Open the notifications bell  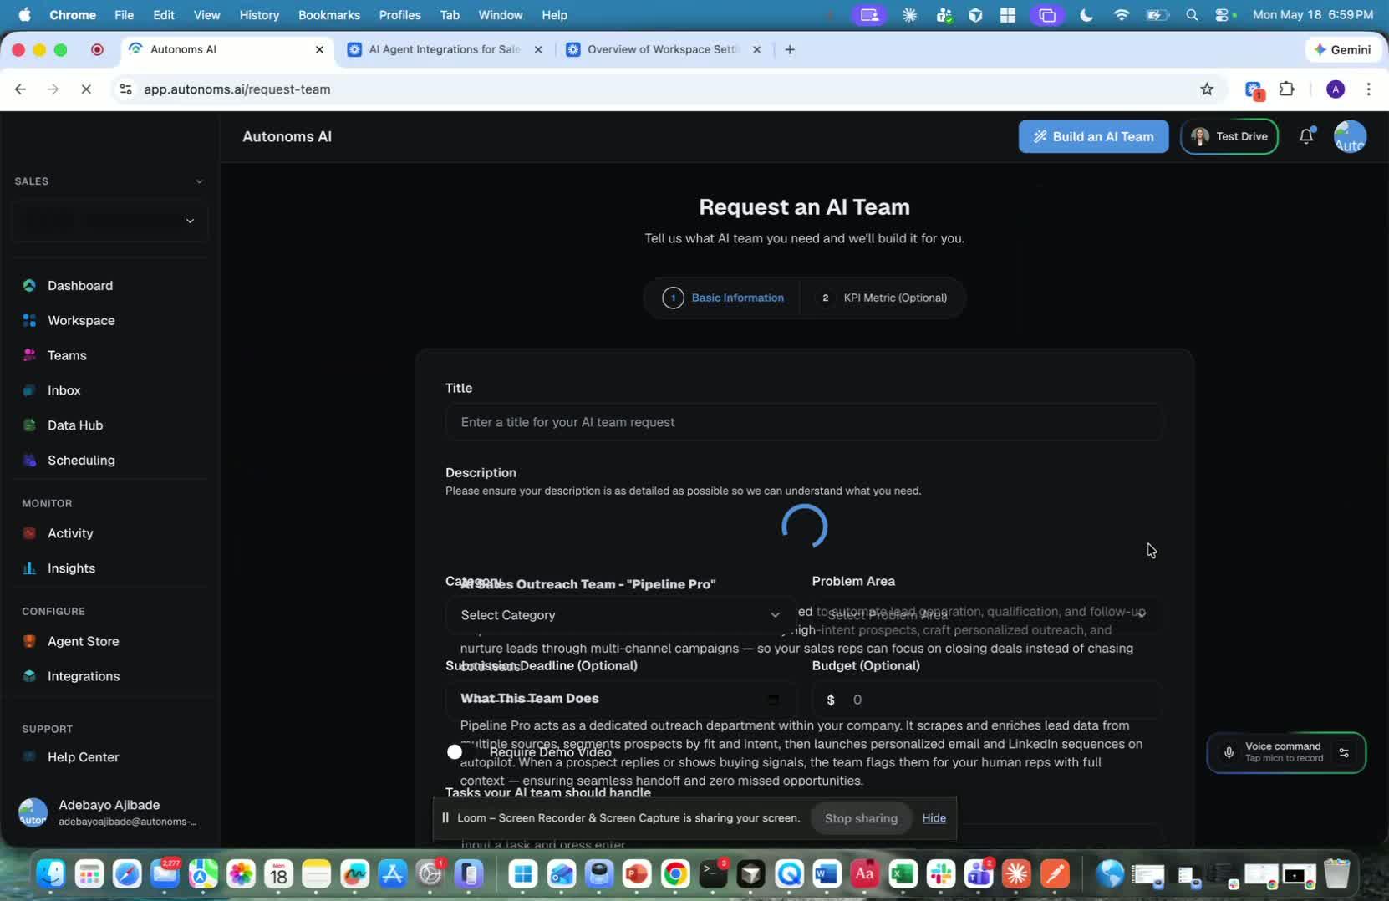[1306, 136]
